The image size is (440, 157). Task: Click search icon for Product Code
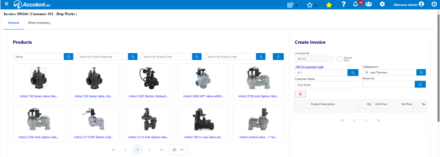click(x=261, y=57)
